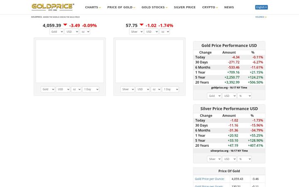Open the Price of Gold menu
The height and width of the screenshot is (187, 299).
pyautogui.click(x=121, y=7)
